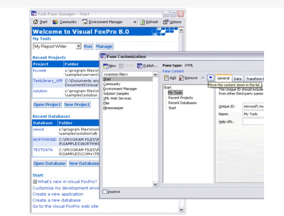Add new pane content
Viewport: 284px width, 216px height.
170,78
